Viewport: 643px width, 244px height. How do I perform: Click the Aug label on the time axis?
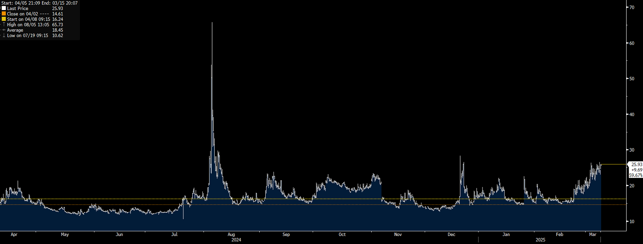click(231, 234)
